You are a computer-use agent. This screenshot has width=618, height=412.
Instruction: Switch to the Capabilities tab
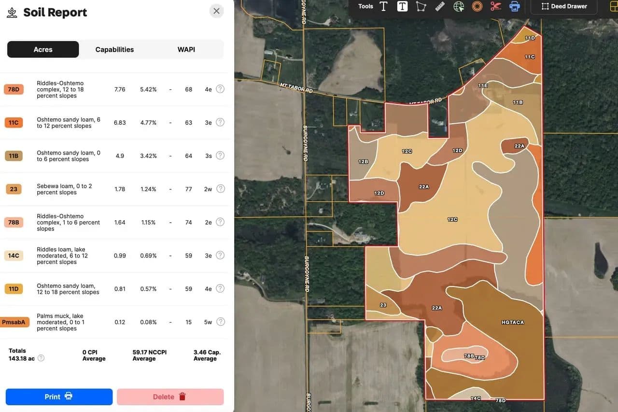114,49
